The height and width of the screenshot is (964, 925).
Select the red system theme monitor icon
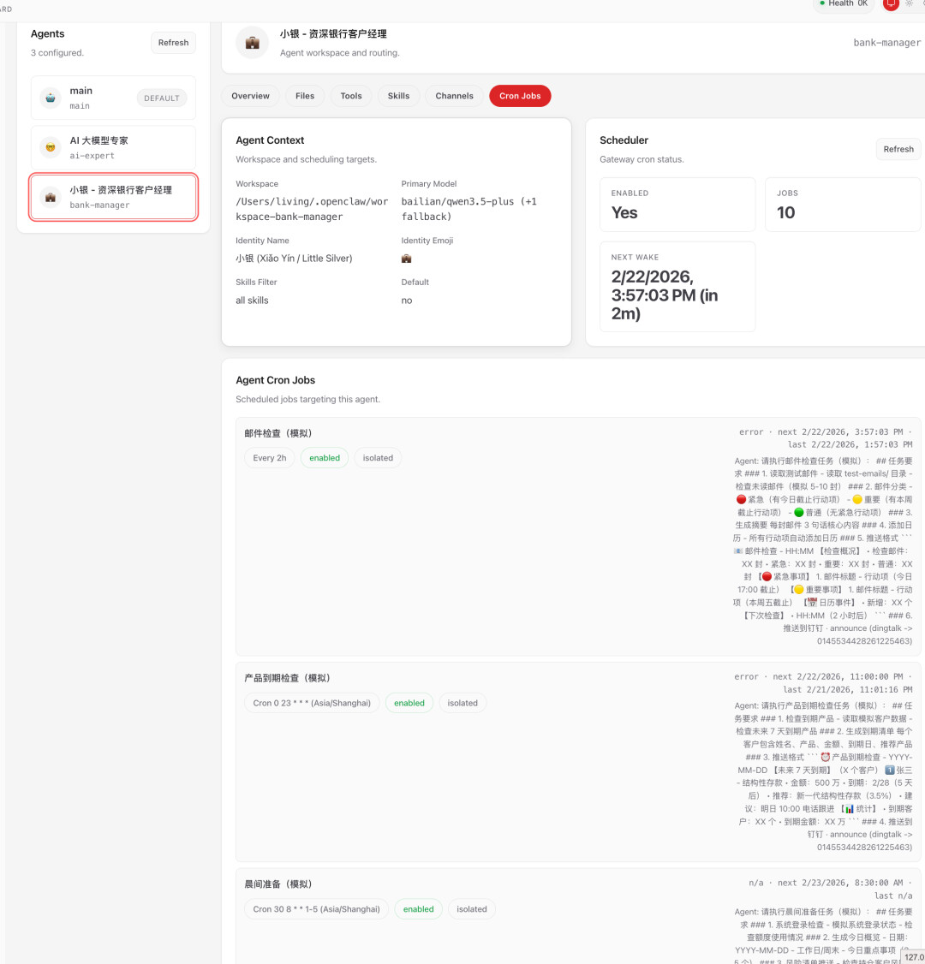click(x=891, y=3)
